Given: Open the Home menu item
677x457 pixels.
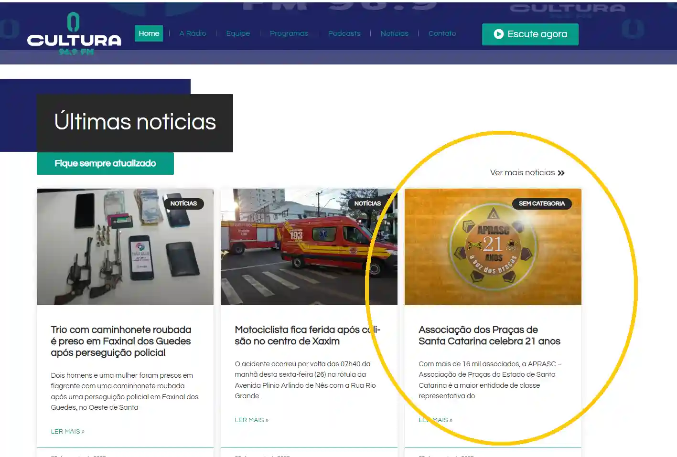Looking at the screenshot, I should (149, 33).
